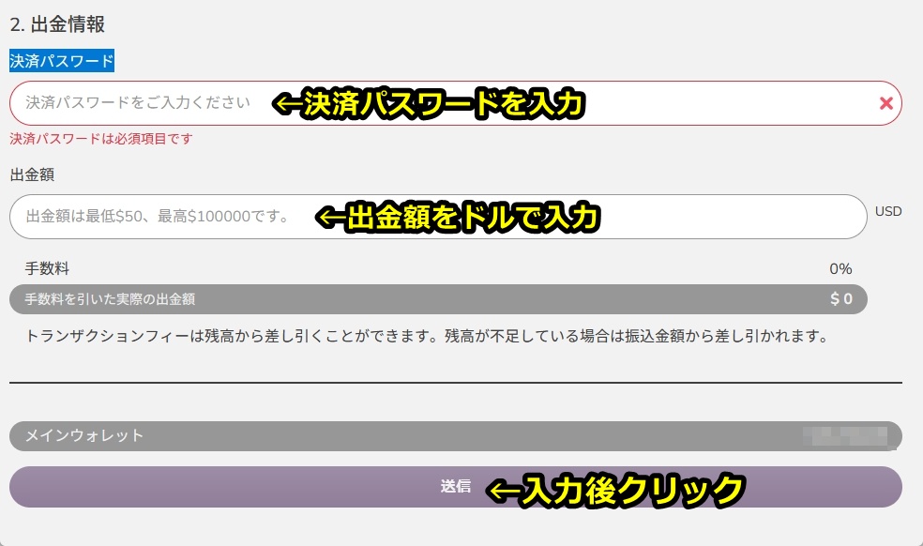Click the yellow ←入力後クリック annotation

tap(615, 490)
